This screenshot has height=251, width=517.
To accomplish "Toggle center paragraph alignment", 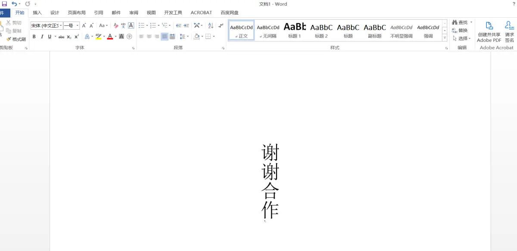I will pos(149,37).
